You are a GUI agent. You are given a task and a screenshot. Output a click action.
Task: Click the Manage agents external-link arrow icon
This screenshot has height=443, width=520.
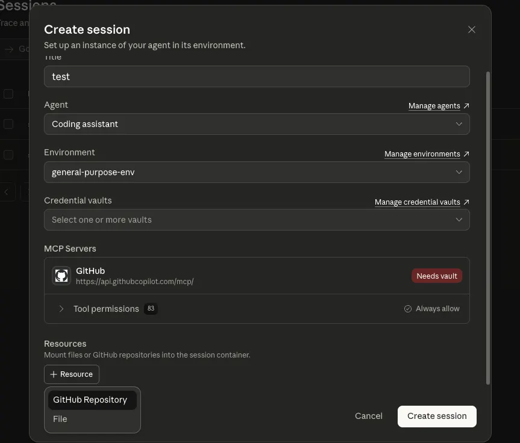466,106
